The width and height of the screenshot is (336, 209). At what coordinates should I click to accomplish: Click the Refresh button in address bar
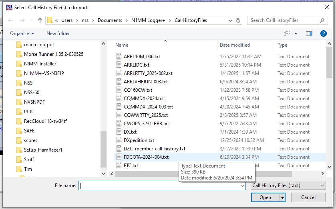click(239, 20)
